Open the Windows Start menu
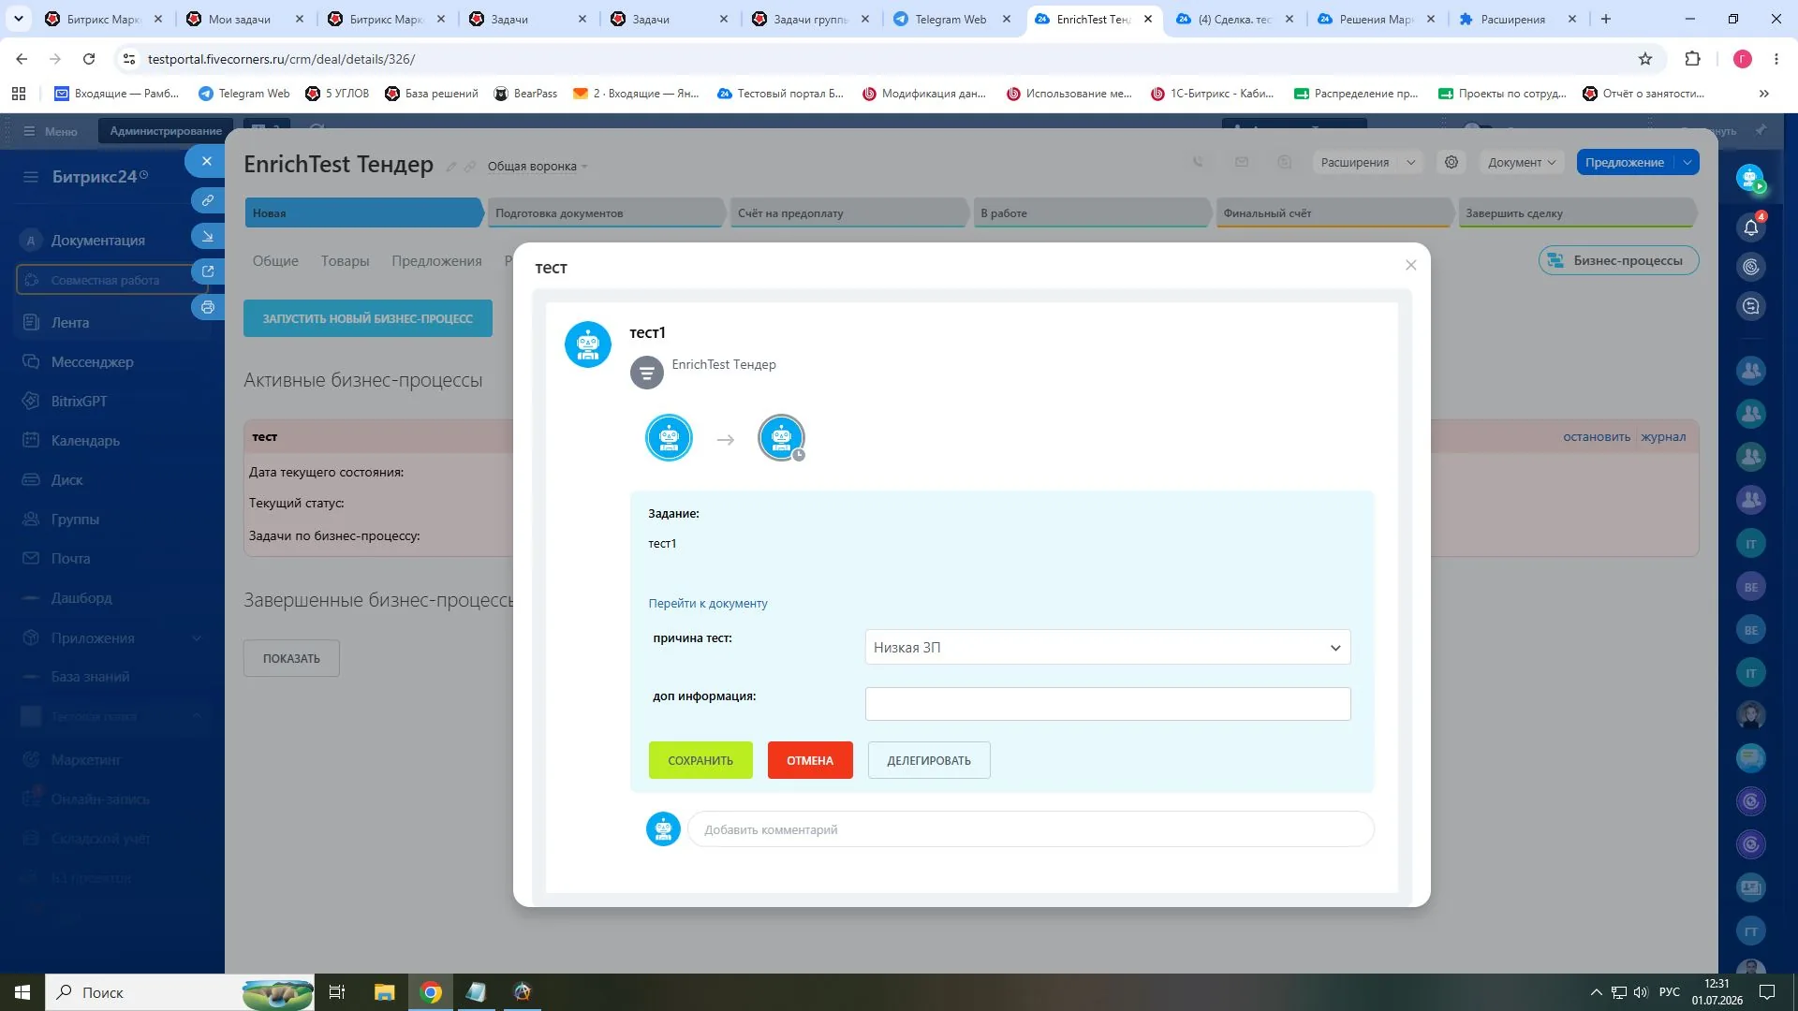Image resolution: width=1798 pixels, height=1011 pixels. click(22, 992)
